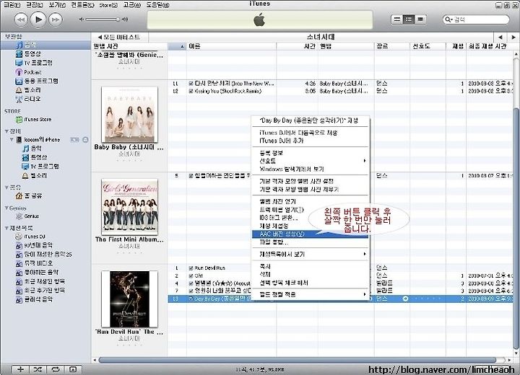The image size is (520, 375).
Task: Sort by the 이름 column header
Action: tap(231, 46)
